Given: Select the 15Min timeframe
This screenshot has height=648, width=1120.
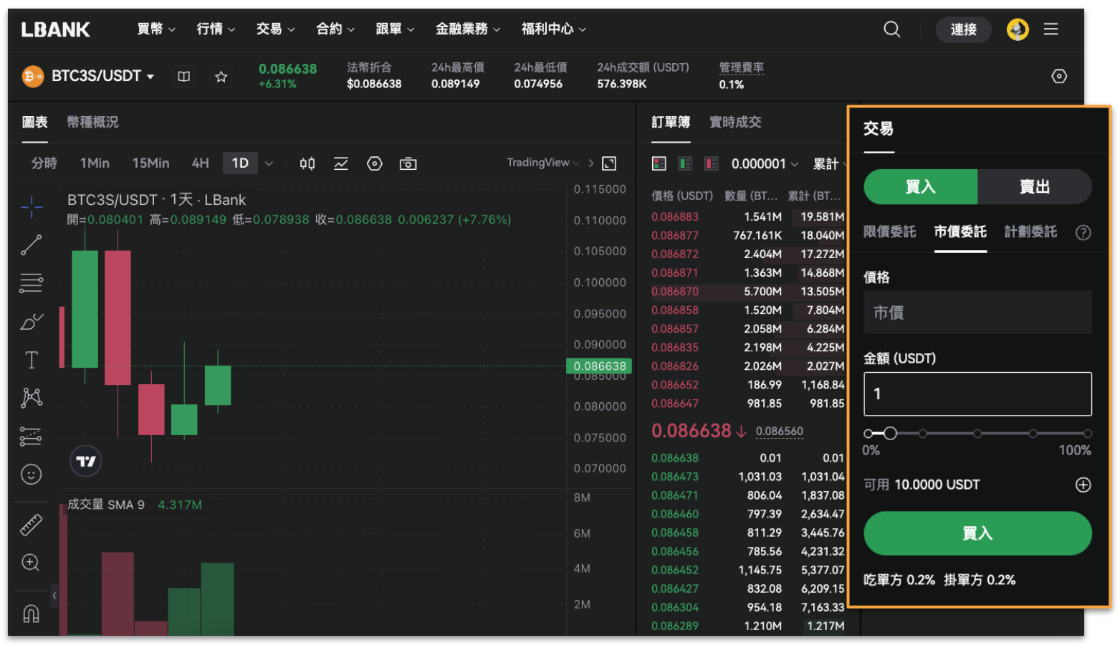Looking at the screenshot, I should [150, 163].
